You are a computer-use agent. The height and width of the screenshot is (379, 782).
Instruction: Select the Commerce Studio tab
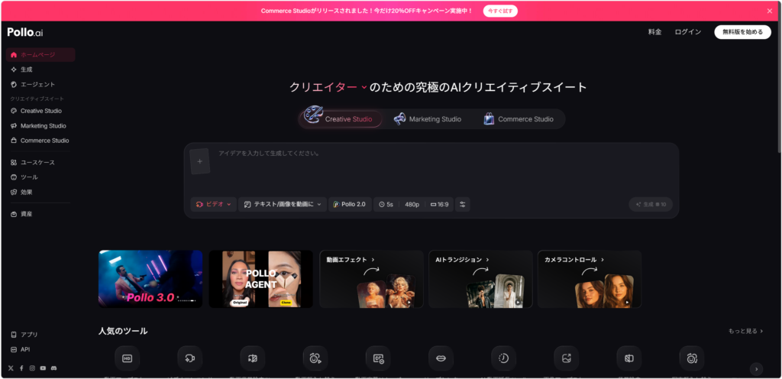519,119
